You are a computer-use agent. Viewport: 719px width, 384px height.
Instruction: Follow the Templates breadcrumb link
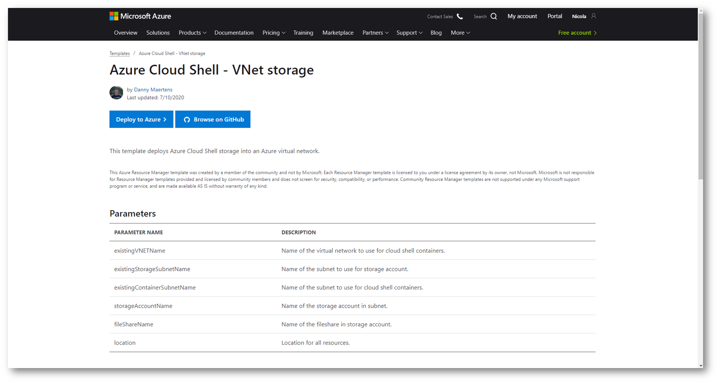point(120,54)
